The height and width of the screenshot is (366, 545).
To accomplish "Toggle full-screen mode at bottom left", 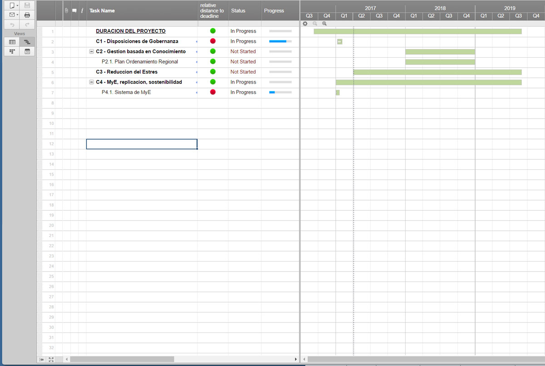I will (x=51, y=359).
